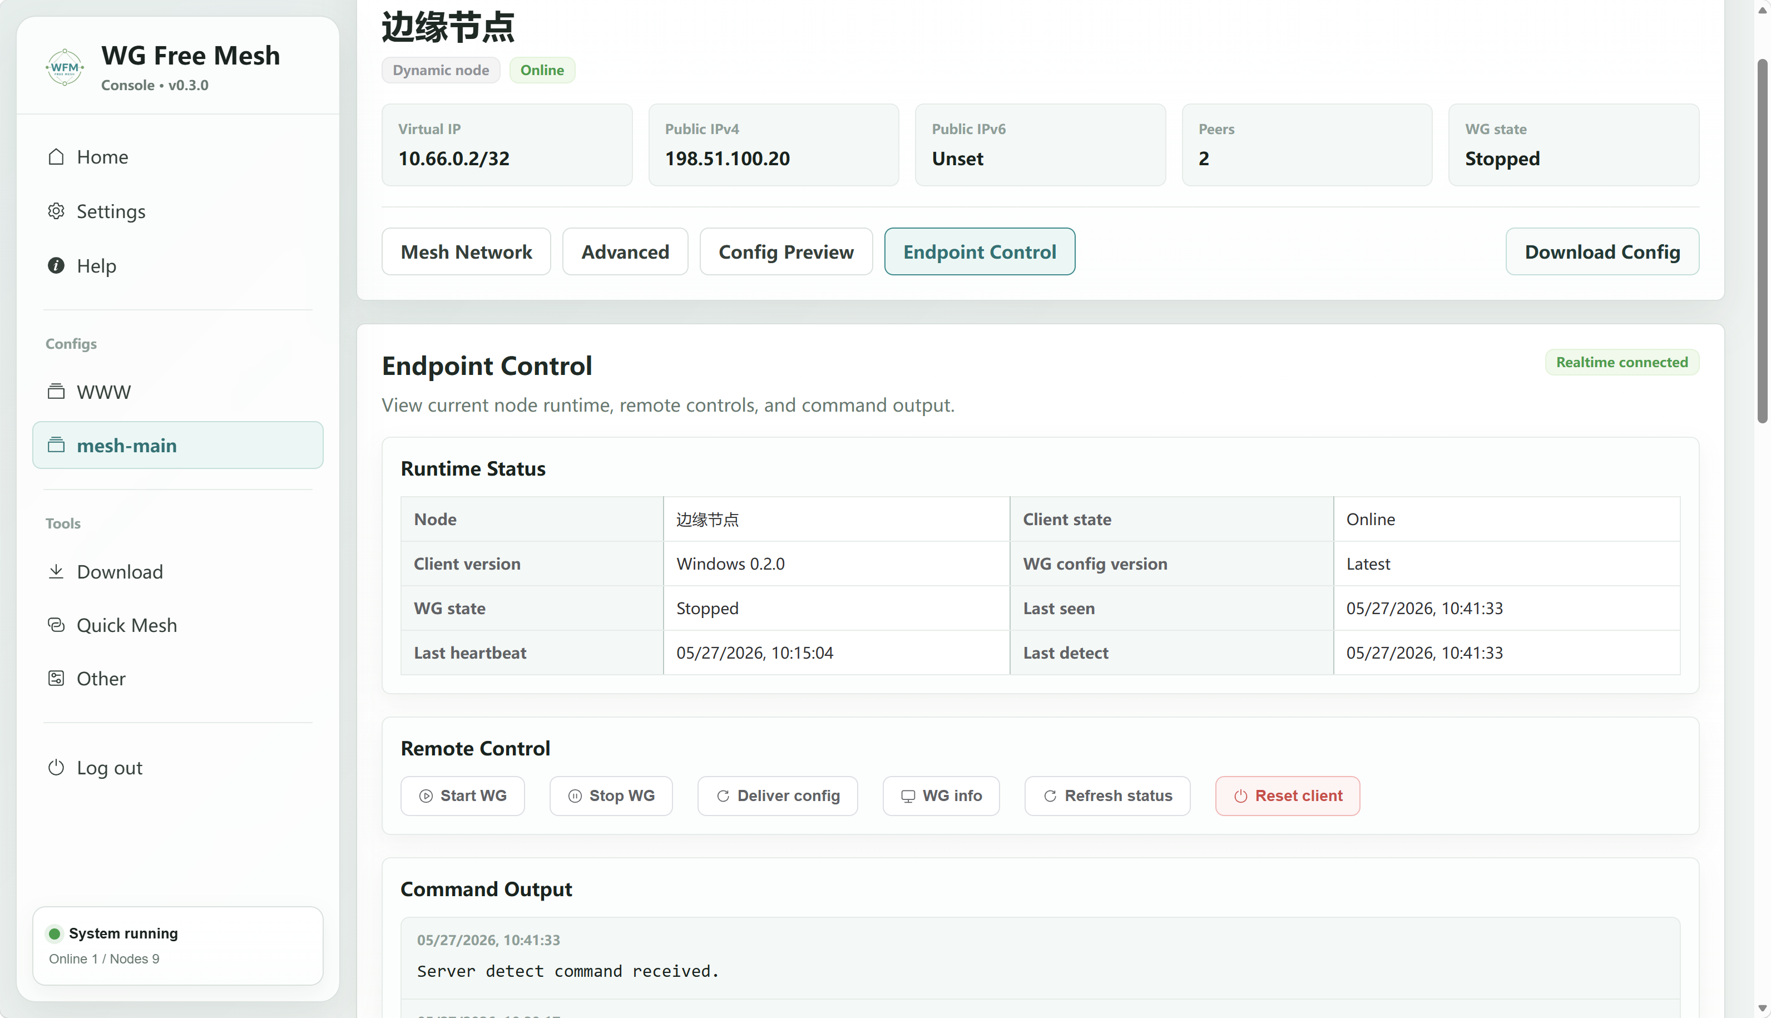Click the scrollbar down arrow

pyautogui.click(x=1762, y=1008)
